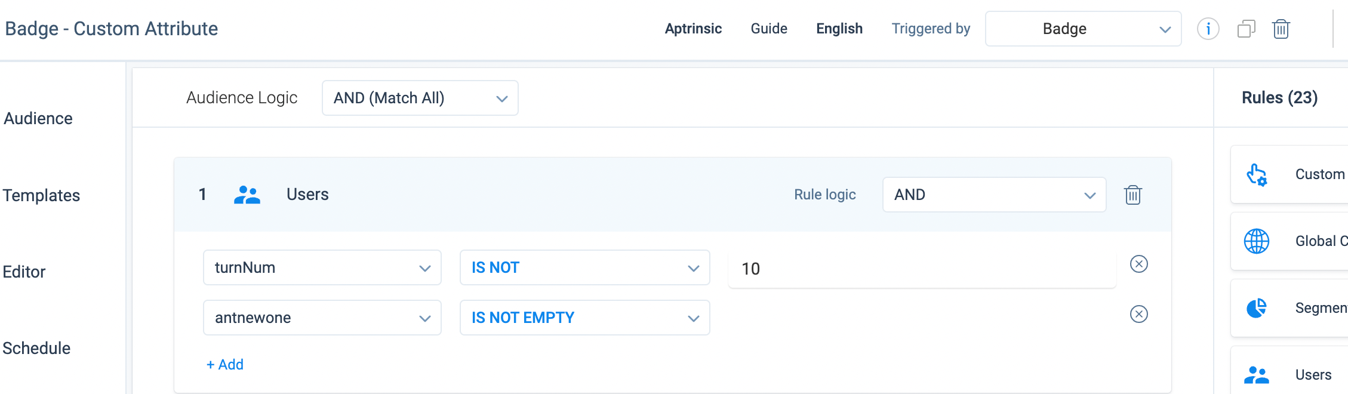Remove the turnNum condition row
The height and width of the screenshot is (394, 1348).
[x=1138, y=264]
